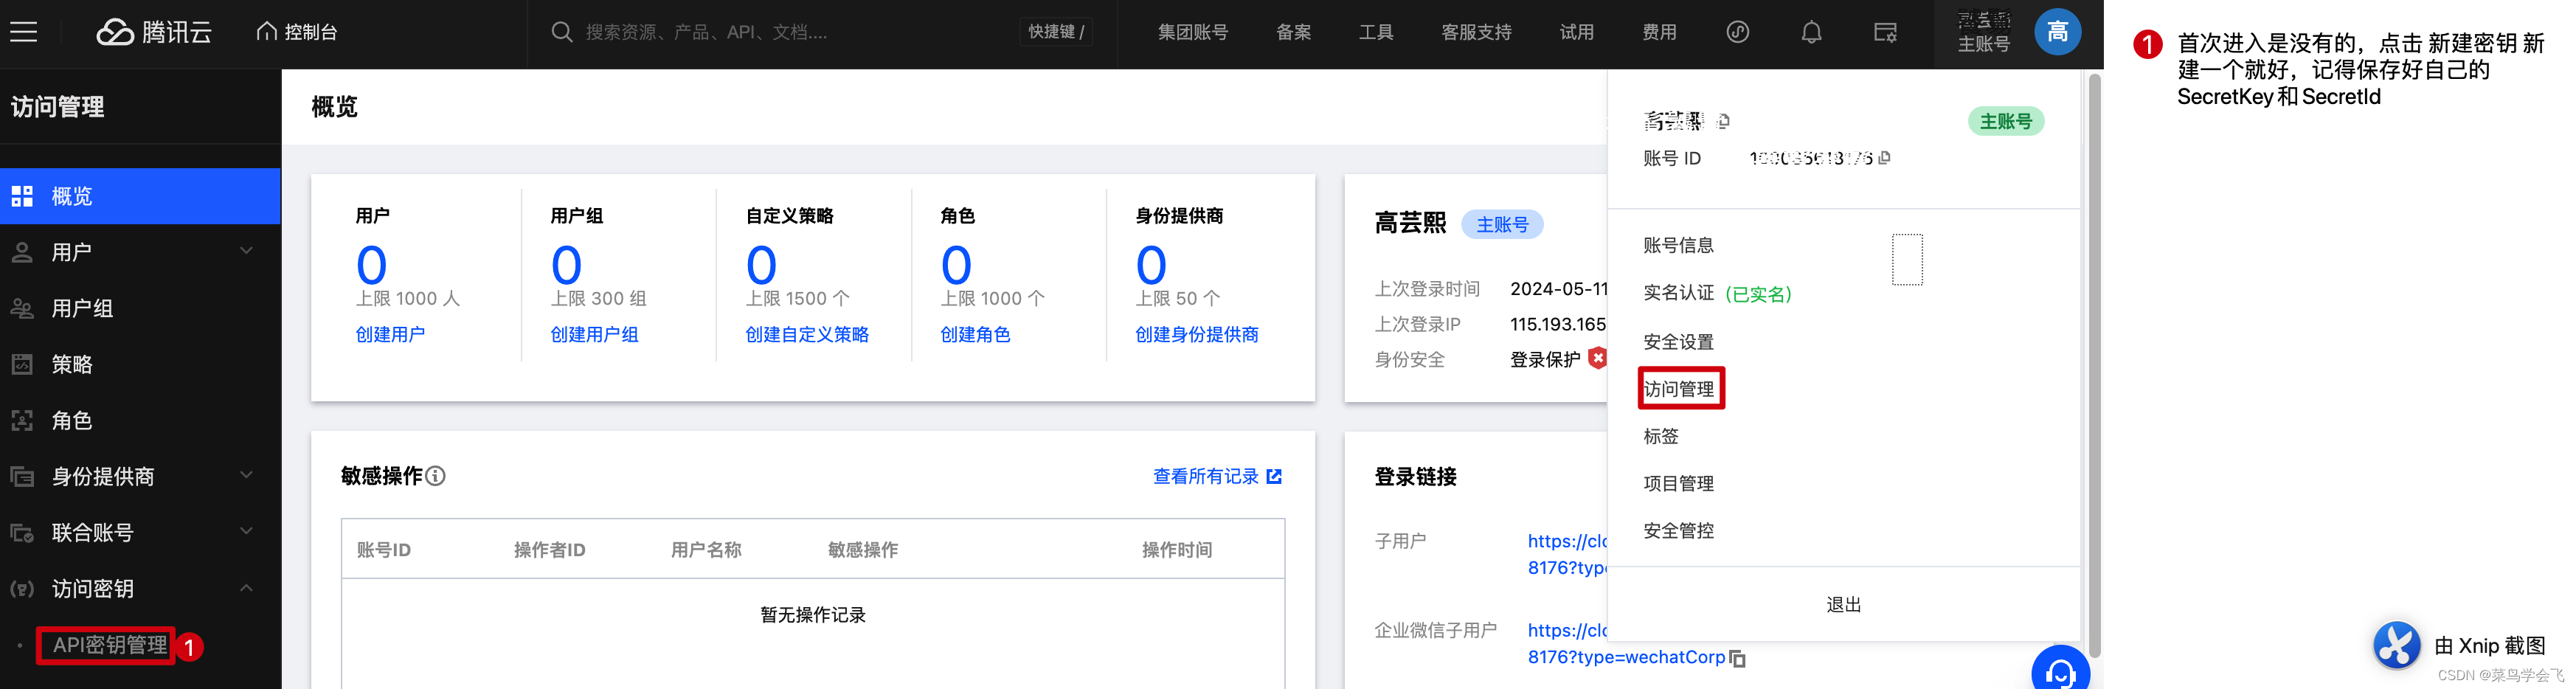Click the search magnifier icon
Screen dimensions: 2576x689
(x=562, y=31)
